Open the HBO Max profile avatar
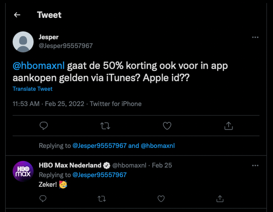Viewport: 273px width, 212px height. (x=23, y=171)
